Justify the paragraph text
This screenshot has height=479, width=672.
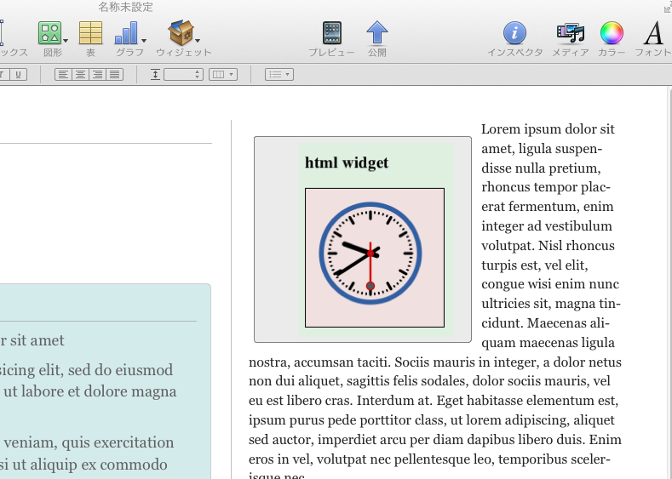tap(114, 75)
